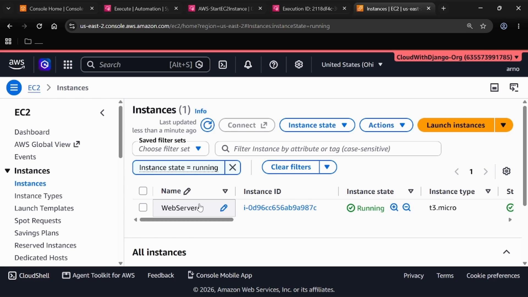Focus the AWS Search box
This screenshot has width=528, height=297.
pyautogui.click(x=145, y=65)
